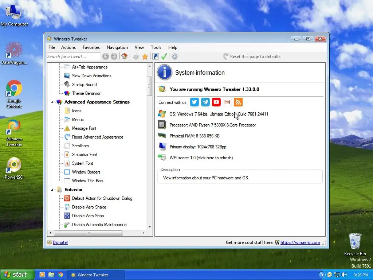Collapse the Behavior tree node
This screenshot has height=280, width=373.
(52, 190)
